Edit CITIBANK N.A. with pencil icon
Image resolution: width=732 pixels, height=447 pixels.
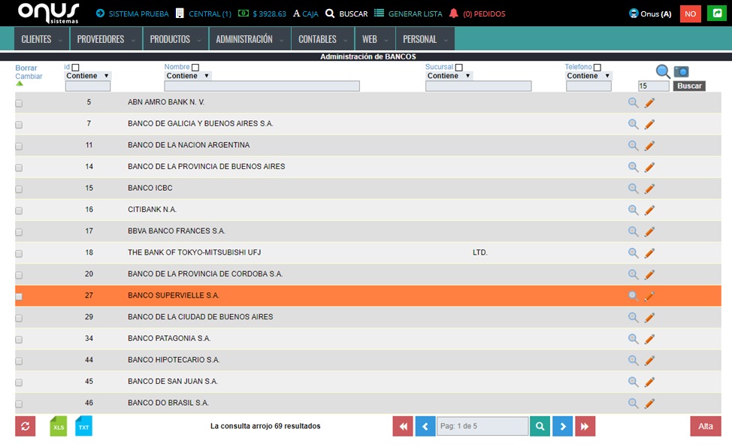649,210
